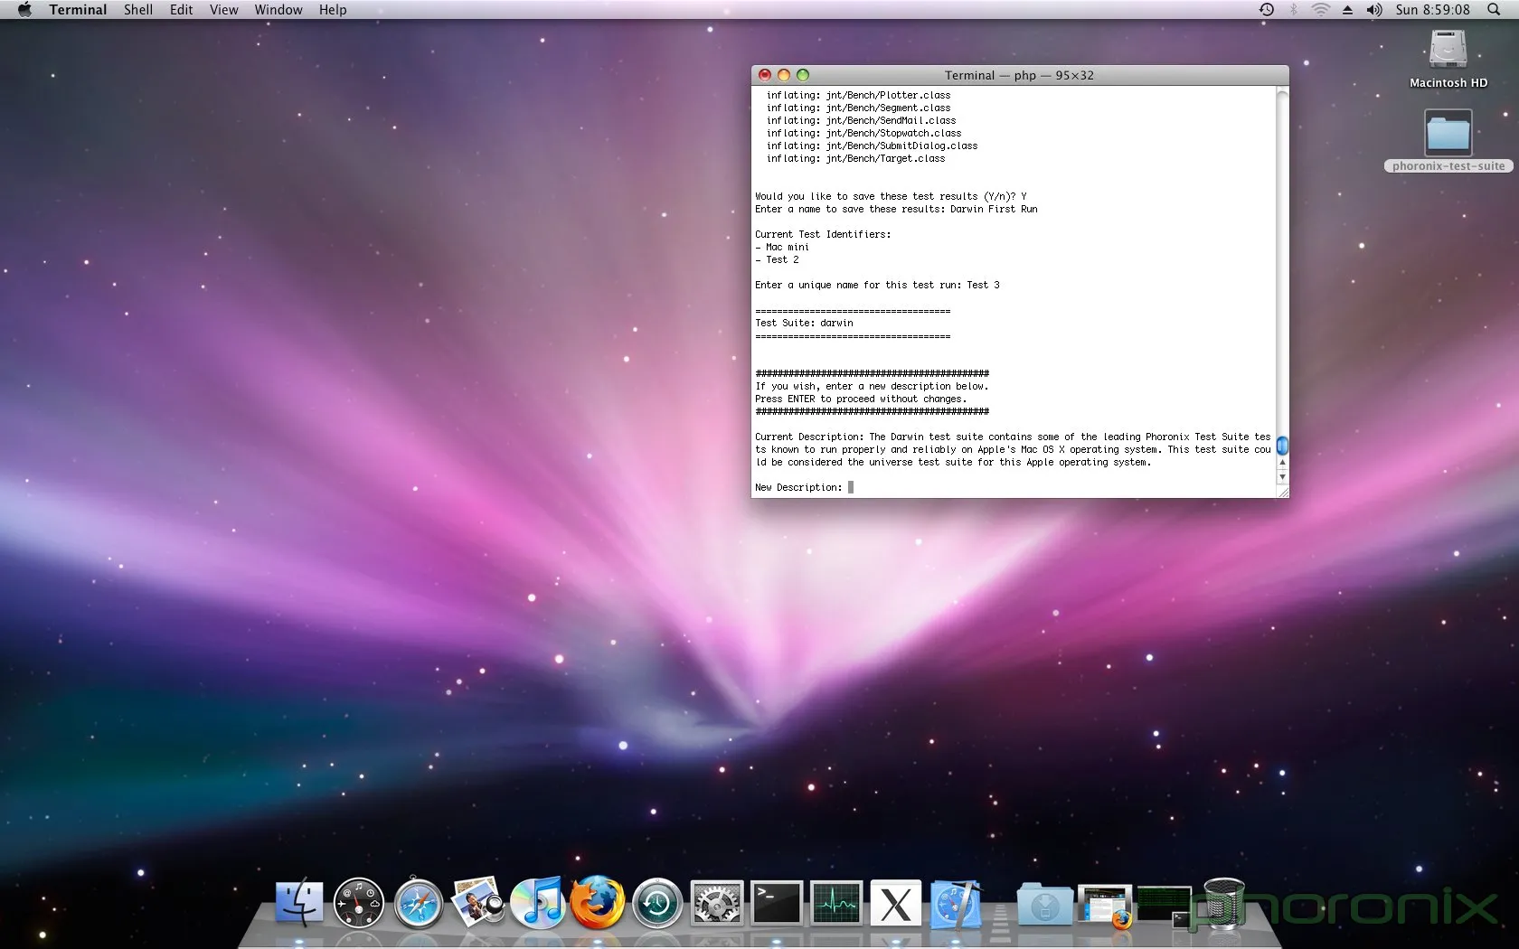Open the Edit menu
Viewport: 1519px width, 949px height.
coord(181,10)
